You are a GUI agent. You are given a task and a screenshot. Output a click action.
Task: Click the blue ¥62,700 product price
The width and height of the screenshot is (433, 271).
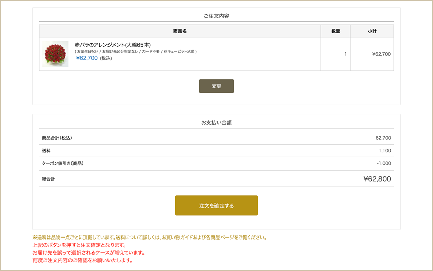pos(87,58)
